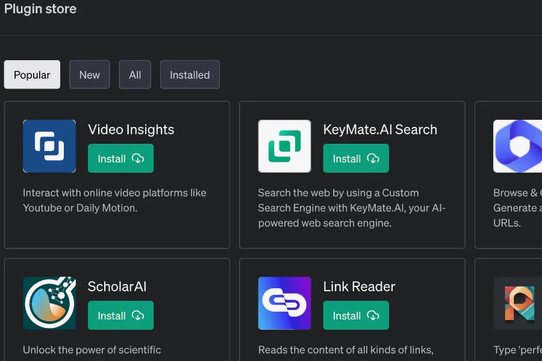
Task: Click the colorful plugin logo beside Link Reader
Action: 517,303
